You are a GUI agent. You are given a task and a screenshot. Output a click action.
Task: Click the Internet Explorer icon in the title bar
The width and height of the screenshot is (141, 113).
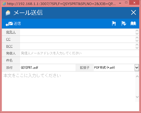4,4
